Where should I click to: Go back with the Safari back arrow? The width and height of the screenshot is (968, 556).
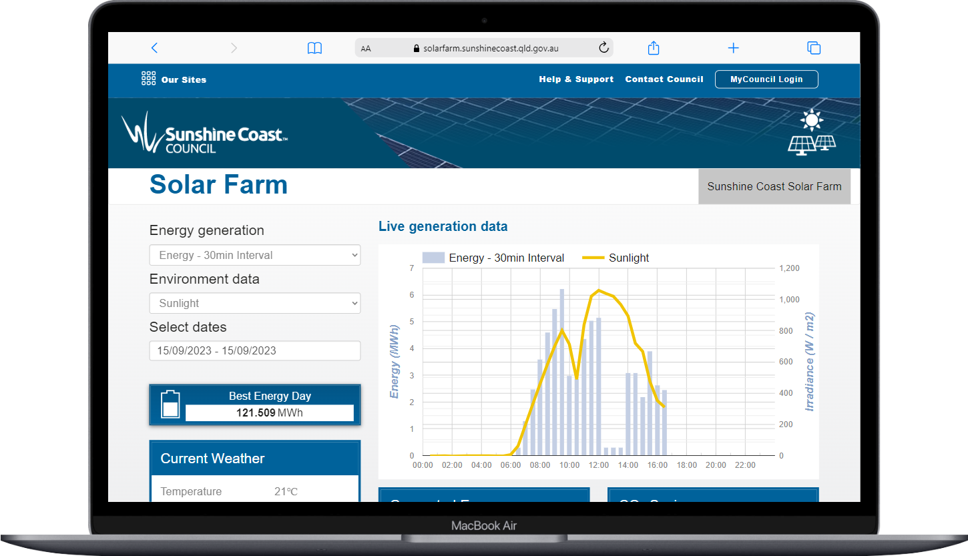point(154,48)
